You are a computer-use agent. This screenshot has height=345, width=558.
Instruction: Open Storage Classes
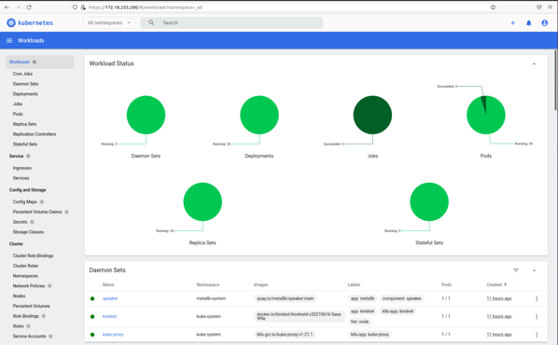[x=29, y=232]
